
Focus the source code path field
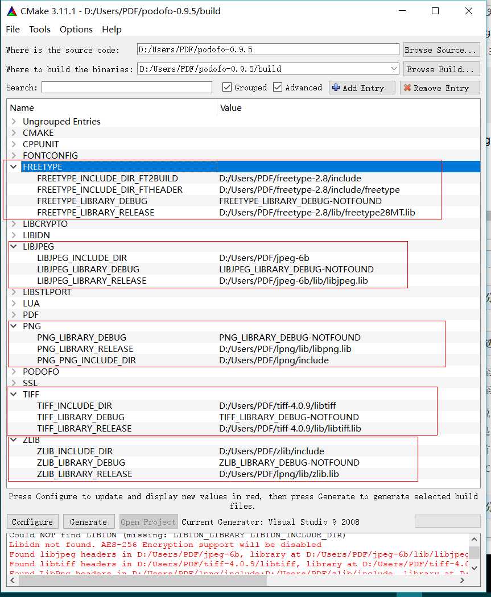click(268, 49)
